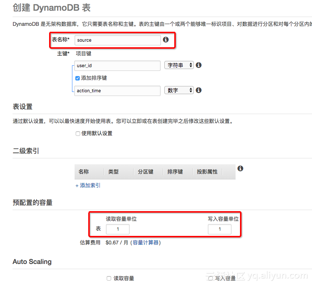
Task: Open the info tooltip beside table name field
Action: coord(165,40)
